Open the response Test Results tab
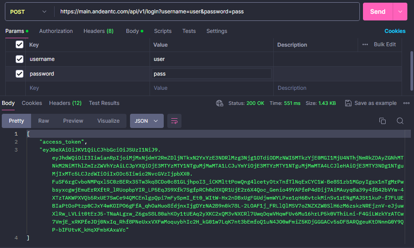This screenshot has width=414, height=248. click(104, 103)
